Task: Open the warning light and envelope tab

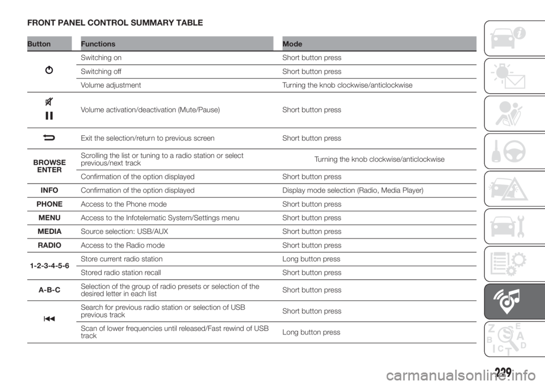Action: click(x=510, y=76)
